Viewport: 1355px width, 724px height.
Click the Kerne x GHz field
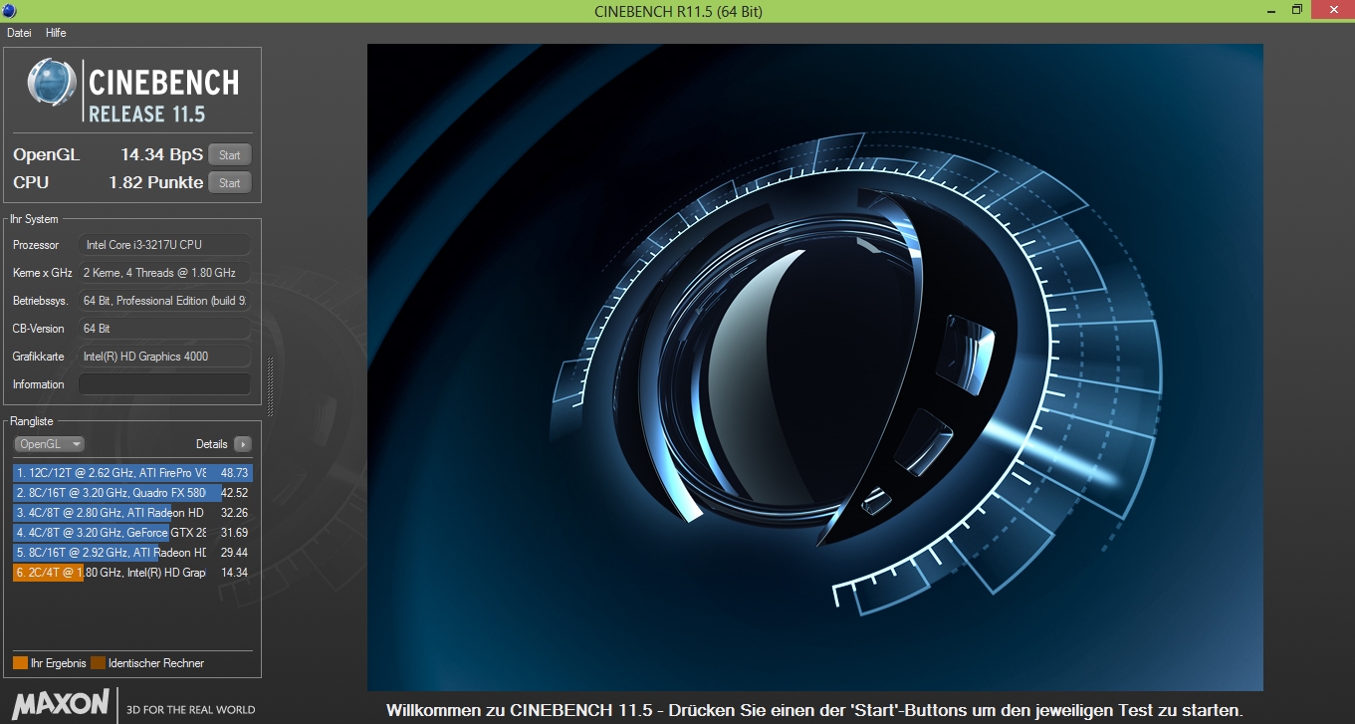(x=165, y=273)
